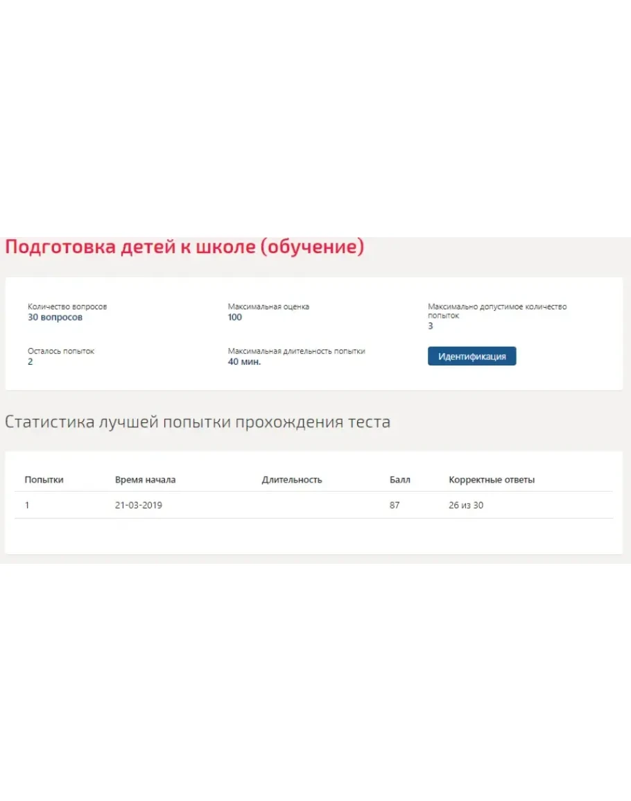Click the Длительность column header
The image size is (631, 801).
point(292,480)
